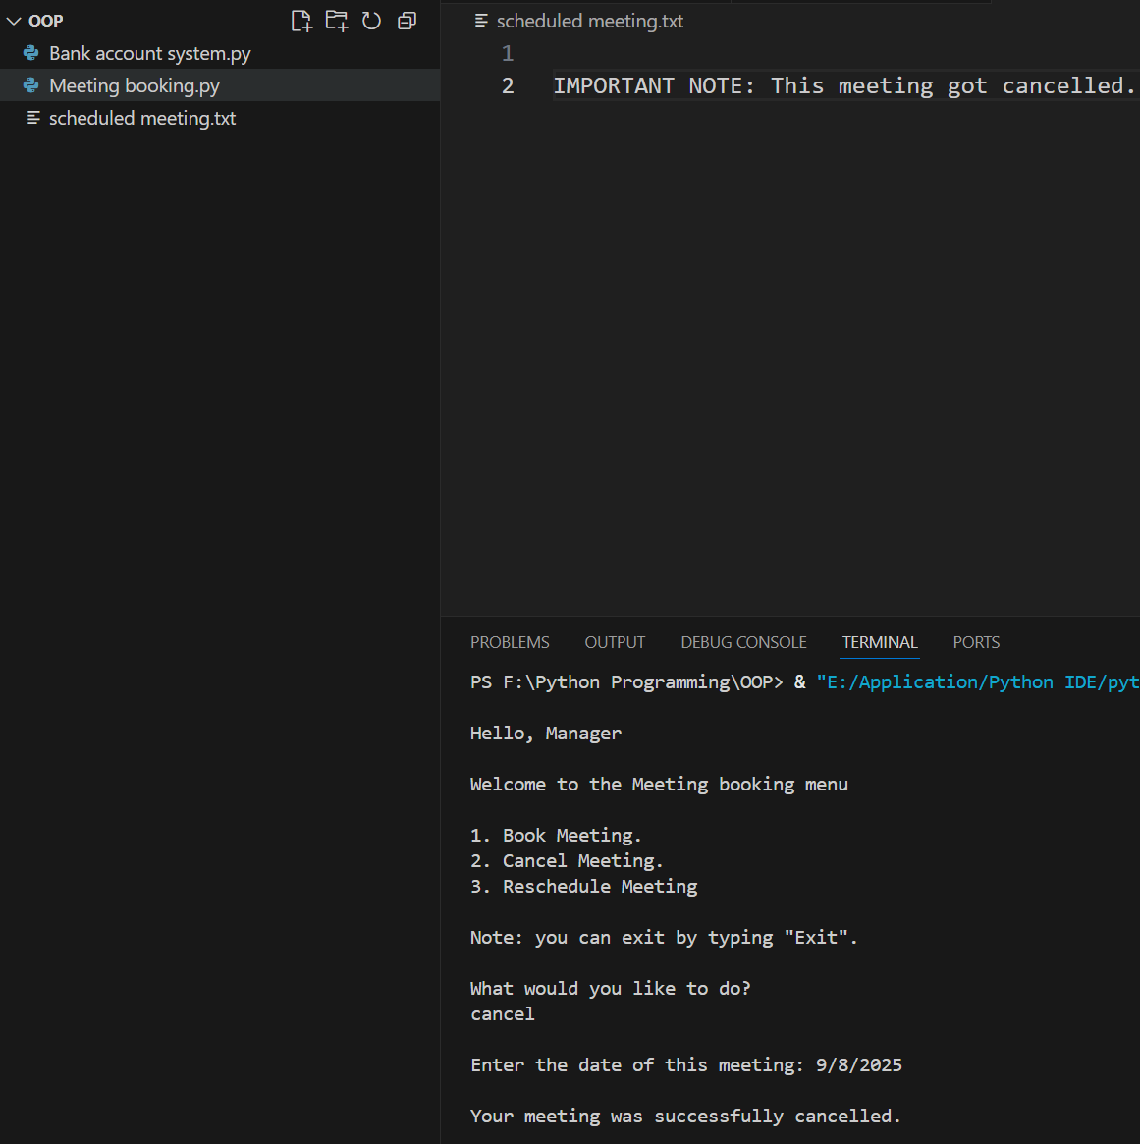The width and height of the screenshot is (1140, 1144).
Task: Click the text file icon beside scheduled meeting.txt in Explorer
Action: 33,118
